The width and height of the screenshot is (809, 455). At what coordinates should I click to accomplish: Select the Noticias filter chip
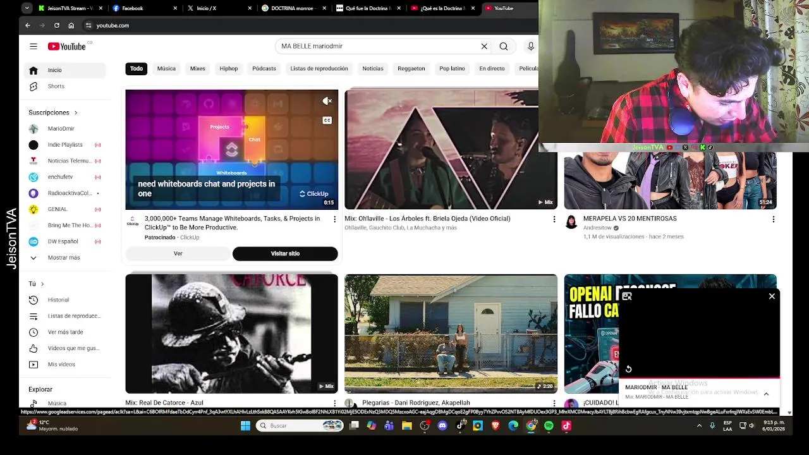373,68
